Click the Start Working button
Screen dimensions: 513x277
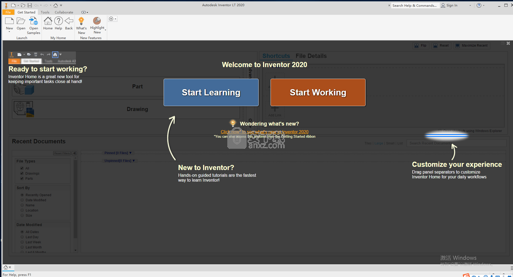point(318,92)
